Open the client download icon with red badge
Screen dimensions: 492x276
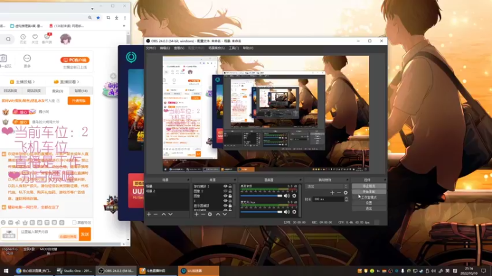47,38
